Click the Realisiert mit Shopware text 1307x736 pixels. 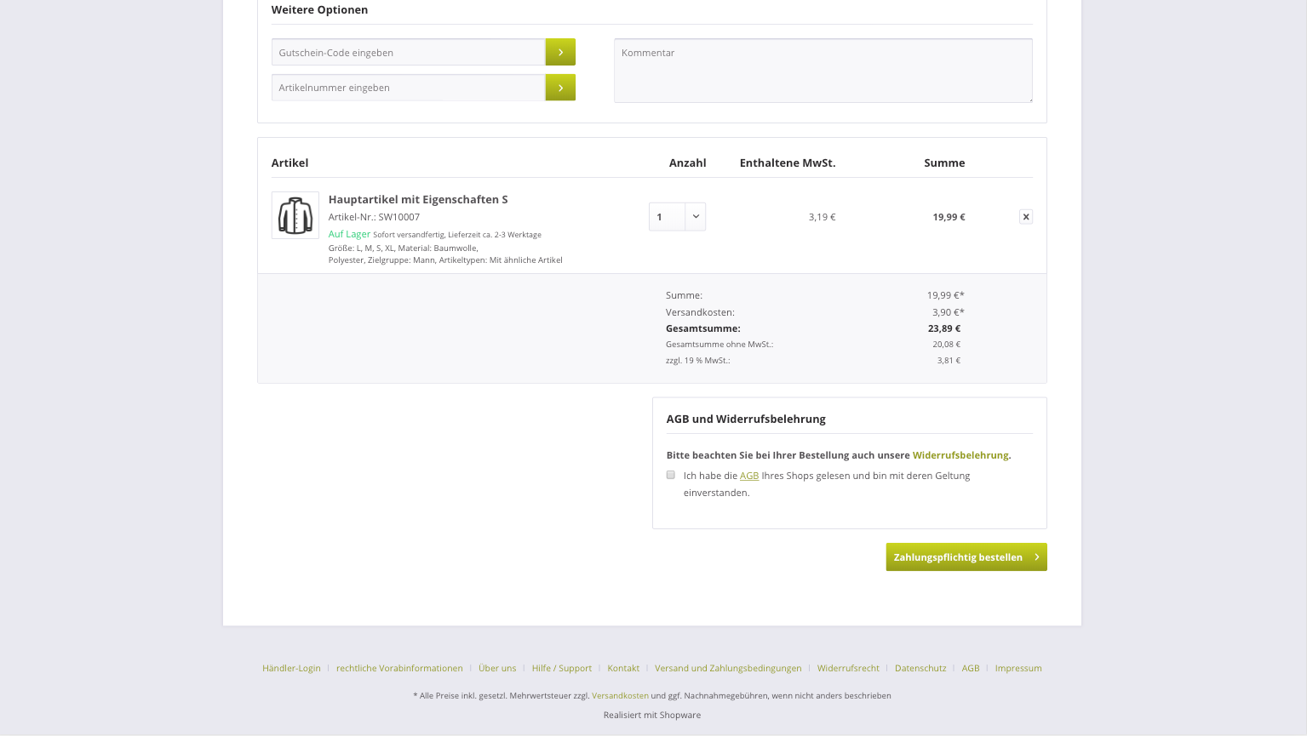tap(652, 715)
